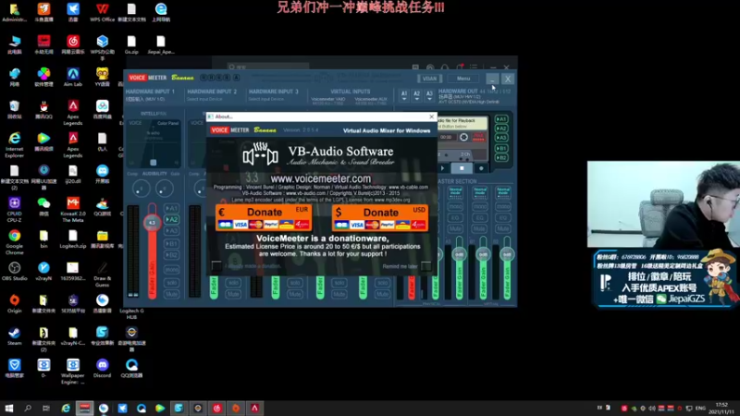Open the VBAN configuration button

[x=429, y=79]
